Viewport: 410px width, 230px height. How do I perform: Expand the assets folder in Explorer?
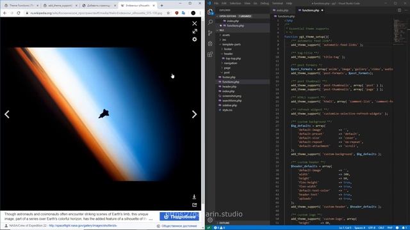click(x=226, y=35)
